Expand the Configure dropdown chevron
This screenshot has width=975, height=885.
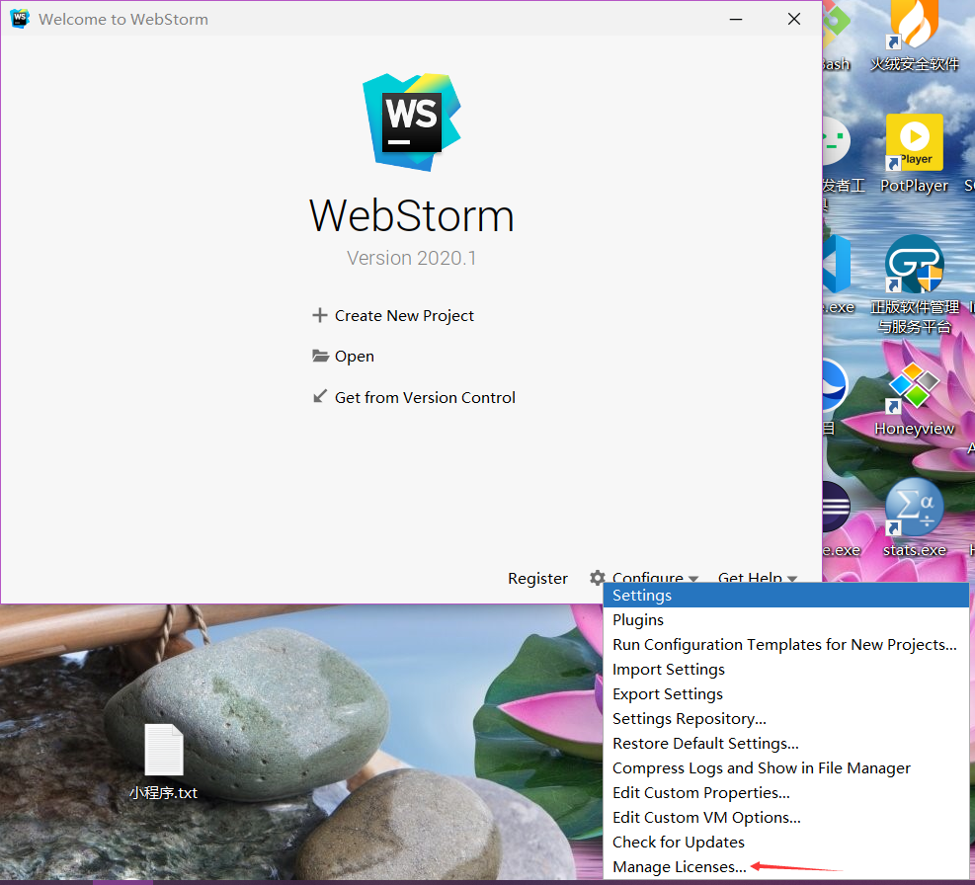coord(691,579)
